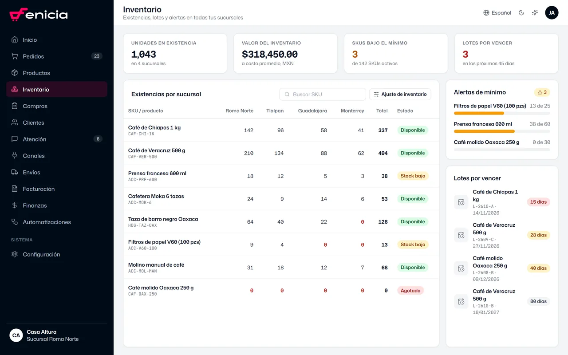Open the Finanzas menu item
Screen dimensions: 568x355
(x=57, y=205)
